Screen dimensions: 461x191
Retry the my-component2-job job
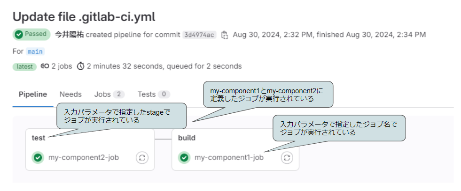click(x=142, y=158)
